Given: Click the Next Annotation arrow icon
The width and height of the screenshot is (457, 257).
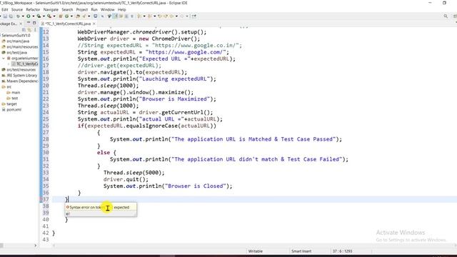Looking at the screenshot, I should pos(139,16).
